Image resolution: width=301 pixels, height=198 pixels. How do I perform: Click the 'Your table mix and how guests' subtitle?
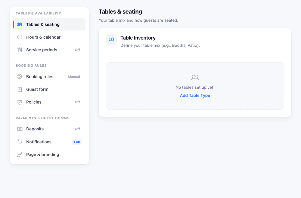(138, 21)
